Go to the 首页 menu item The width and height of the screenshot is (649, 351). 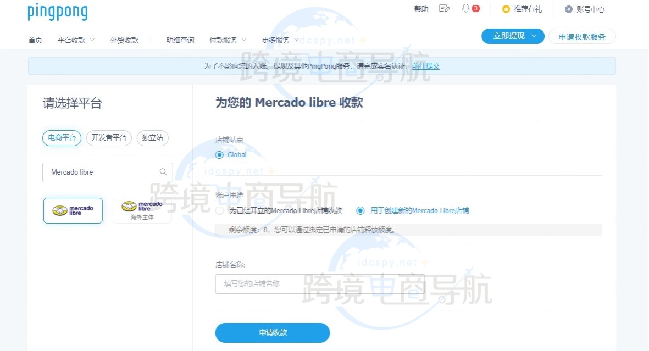pos(35,40)
